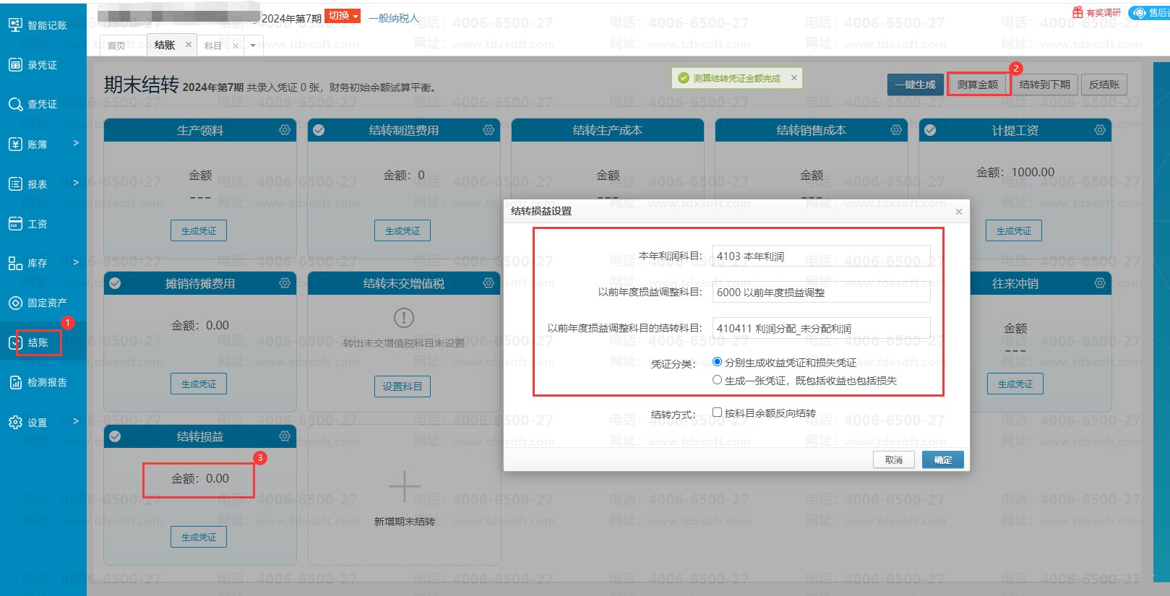
Task: Click the 确定 button in dialog
Action: tap(942, 460)
